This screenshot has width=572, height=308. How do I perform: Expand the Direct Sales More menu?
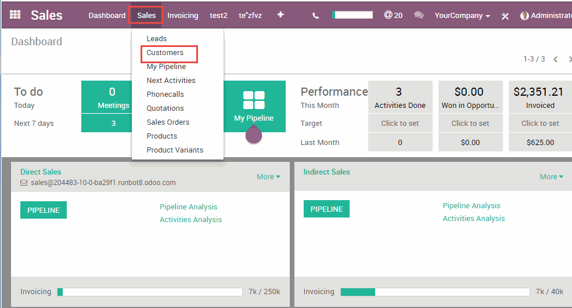[268, 177]
